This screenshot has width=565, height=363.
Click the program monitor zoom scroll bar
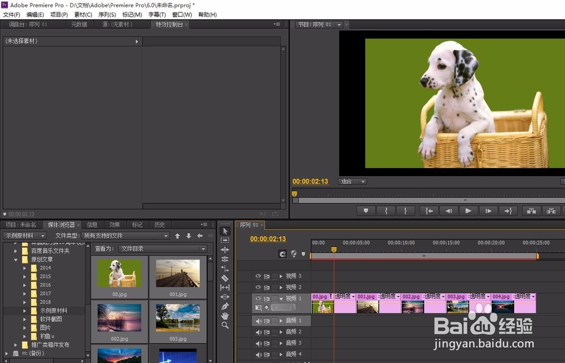[x=429, y=200]
